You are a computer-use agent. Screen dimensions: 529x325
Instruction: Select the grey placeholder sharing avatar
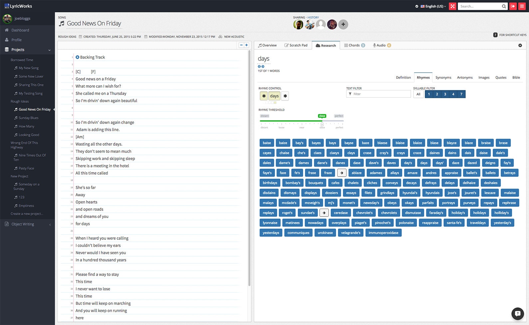[321, 24]
